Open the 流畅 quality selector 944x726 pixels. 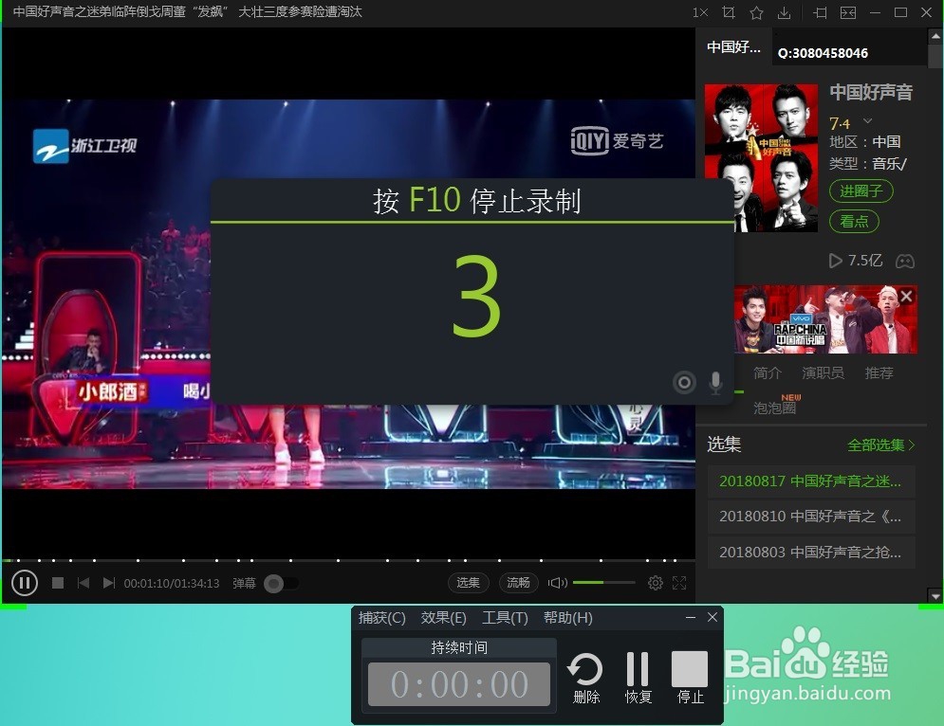[518, 583]
